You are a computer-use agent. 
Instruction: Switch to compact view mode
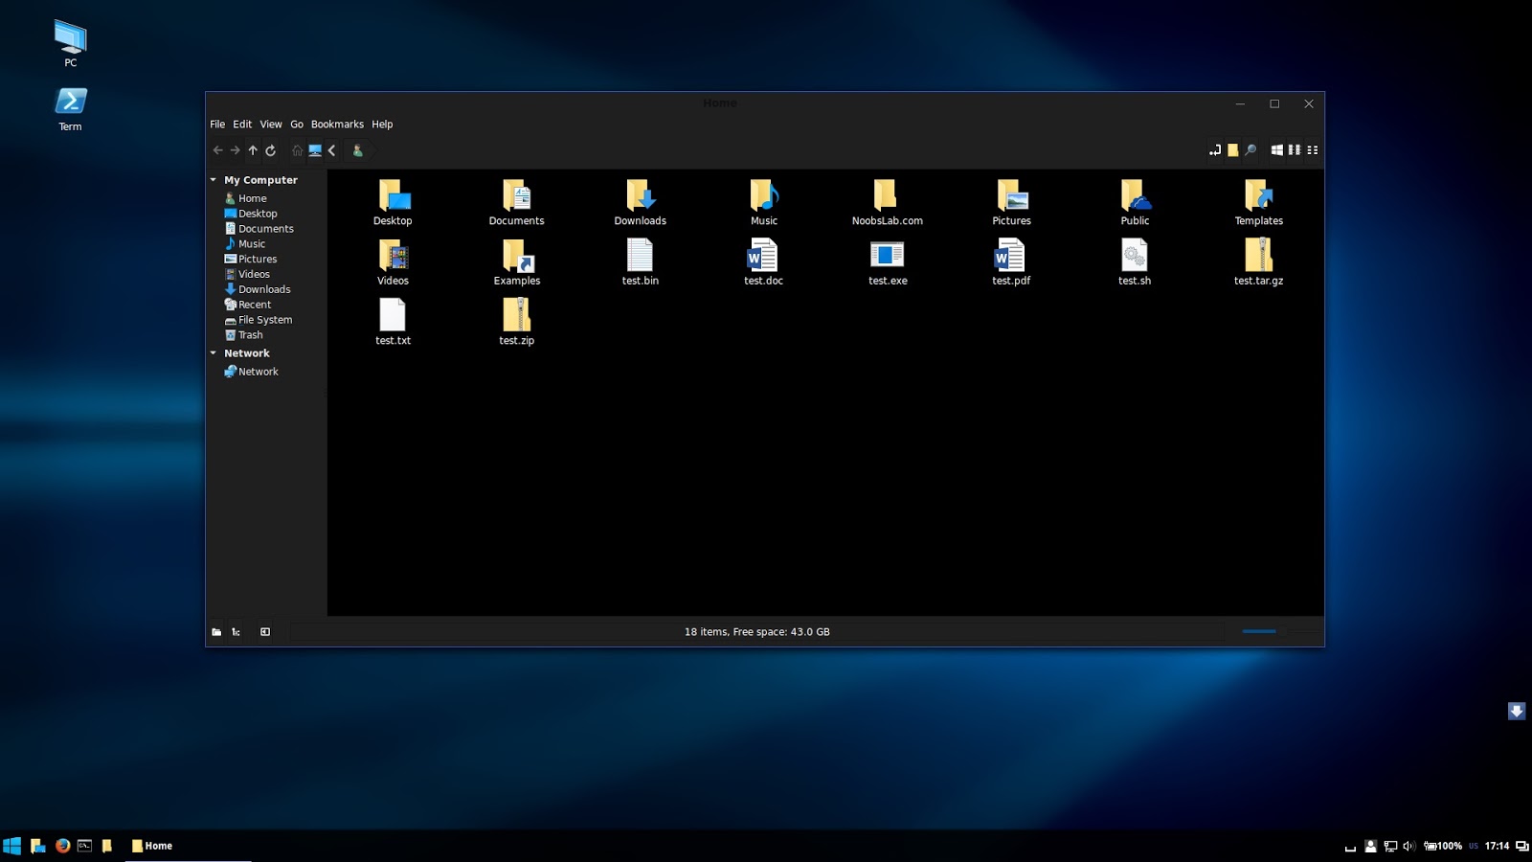pyautogui.click(x=1295, y=150)
